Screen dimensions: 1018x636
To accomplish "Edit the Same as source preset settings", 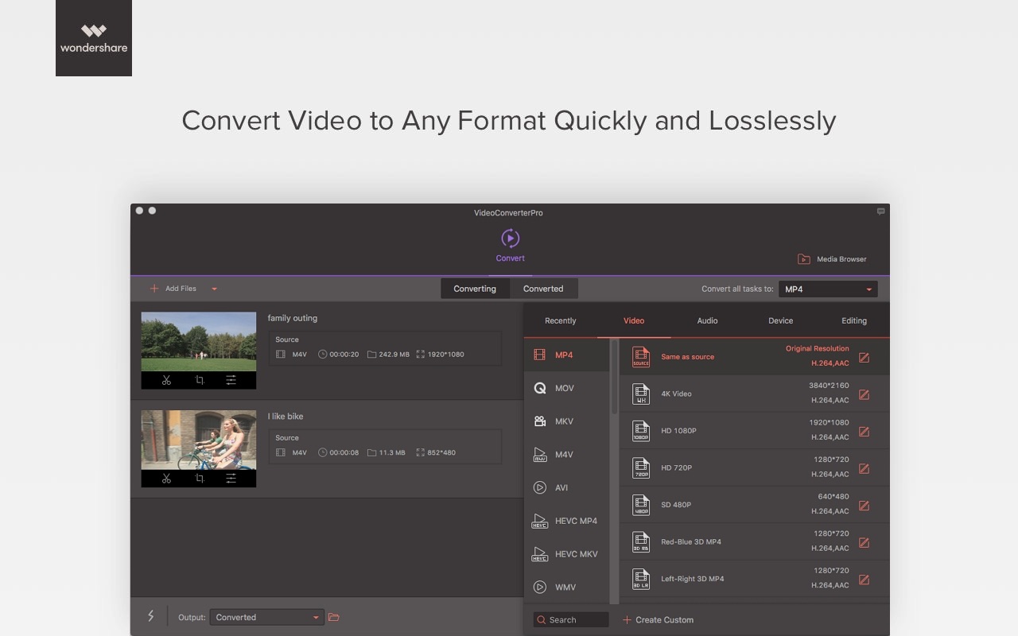I will 864,358.
